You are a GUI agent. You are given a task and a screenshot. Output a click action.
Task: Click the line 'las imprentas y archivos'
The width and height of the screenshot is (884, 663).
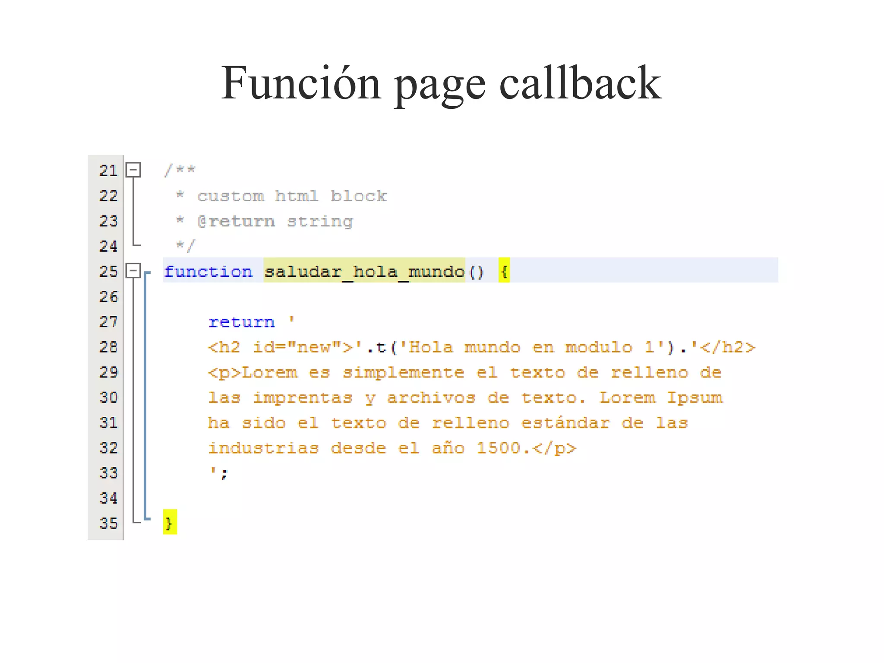pos(465,398)
